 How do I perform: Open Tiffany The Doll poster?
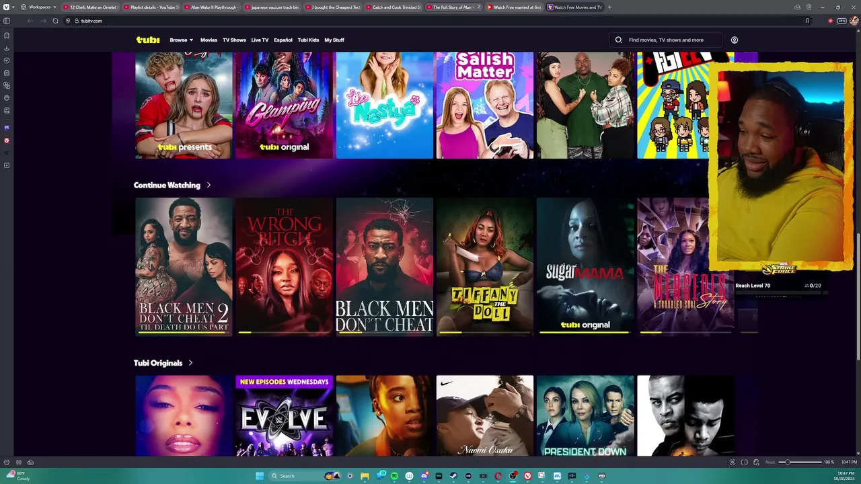pyautogui.click(x=485, y=267)
